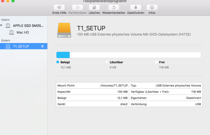The image size is (210, 135).
Task: Click the Gerät disk2 value
Action: 124,104
